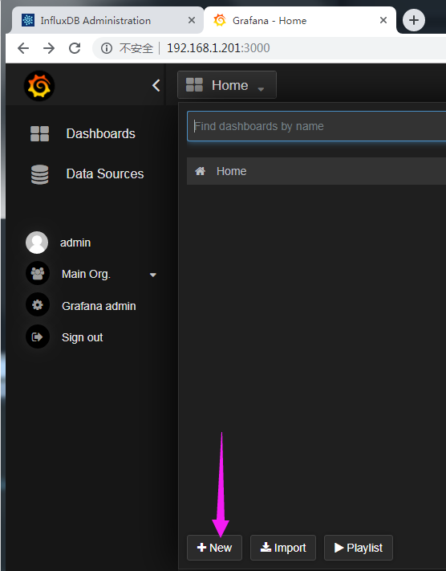
Task: Click the browser back arrow
Action: click(23, 48)
